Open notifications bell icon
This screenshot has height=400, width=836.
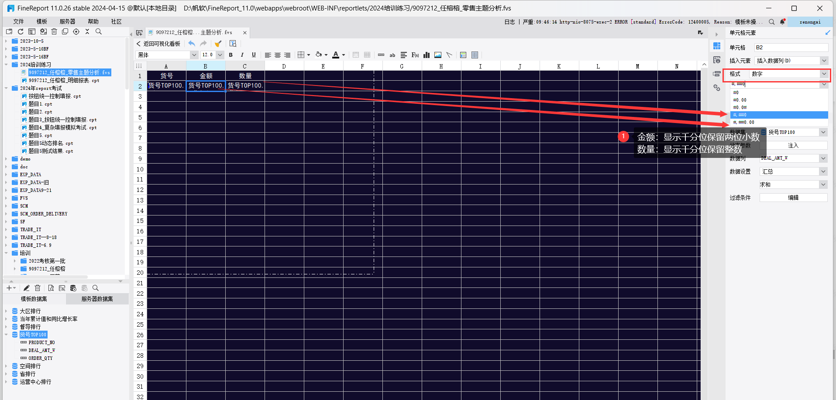point(783,22)
